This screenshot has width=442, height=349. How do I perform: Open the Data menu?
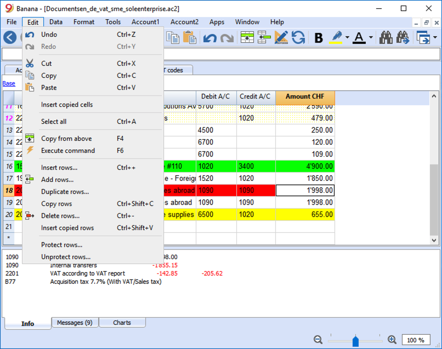(56, 22)
